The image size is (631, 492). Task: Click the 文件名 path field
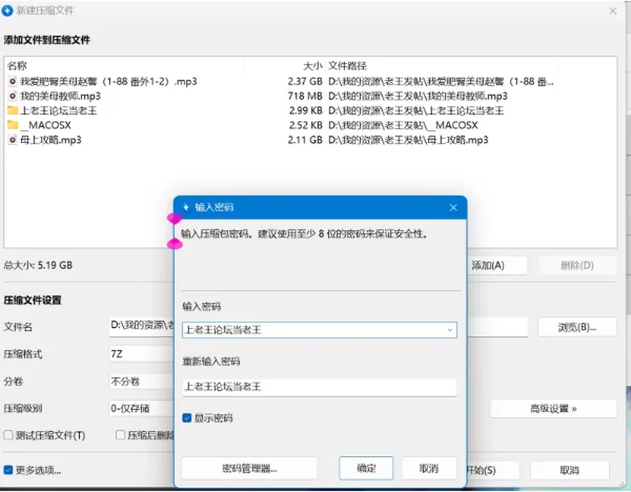[142, 325]
